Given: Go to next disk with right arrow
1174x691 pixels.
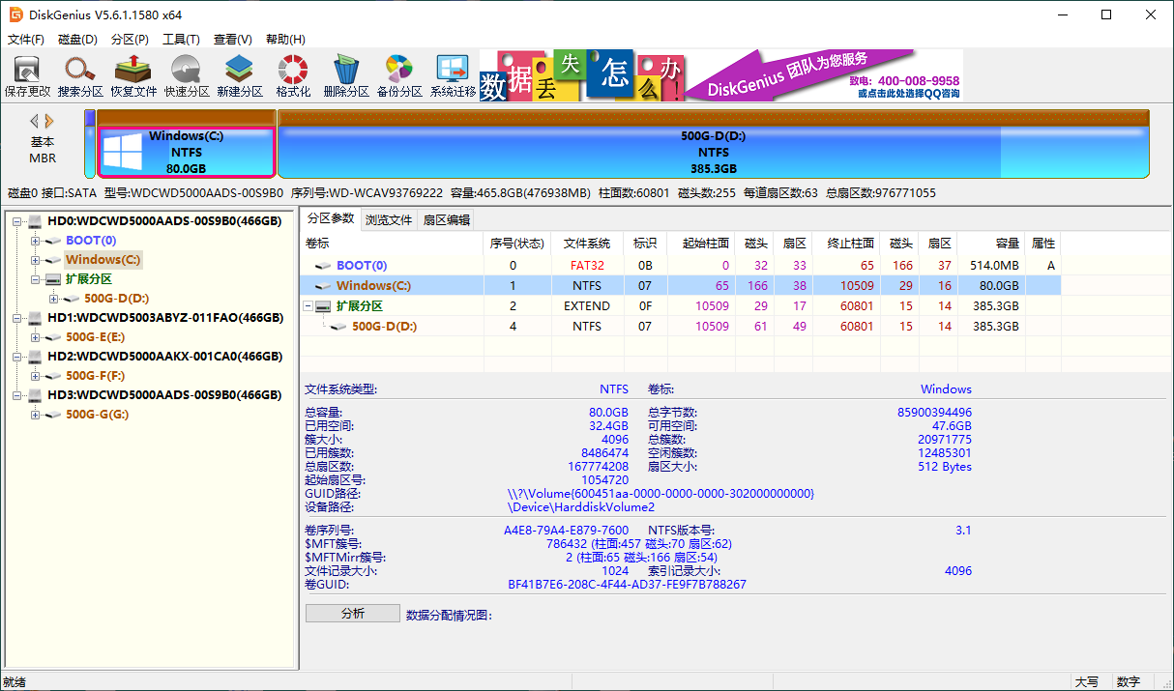Looking at the screenshot, I should click(50, 121).
